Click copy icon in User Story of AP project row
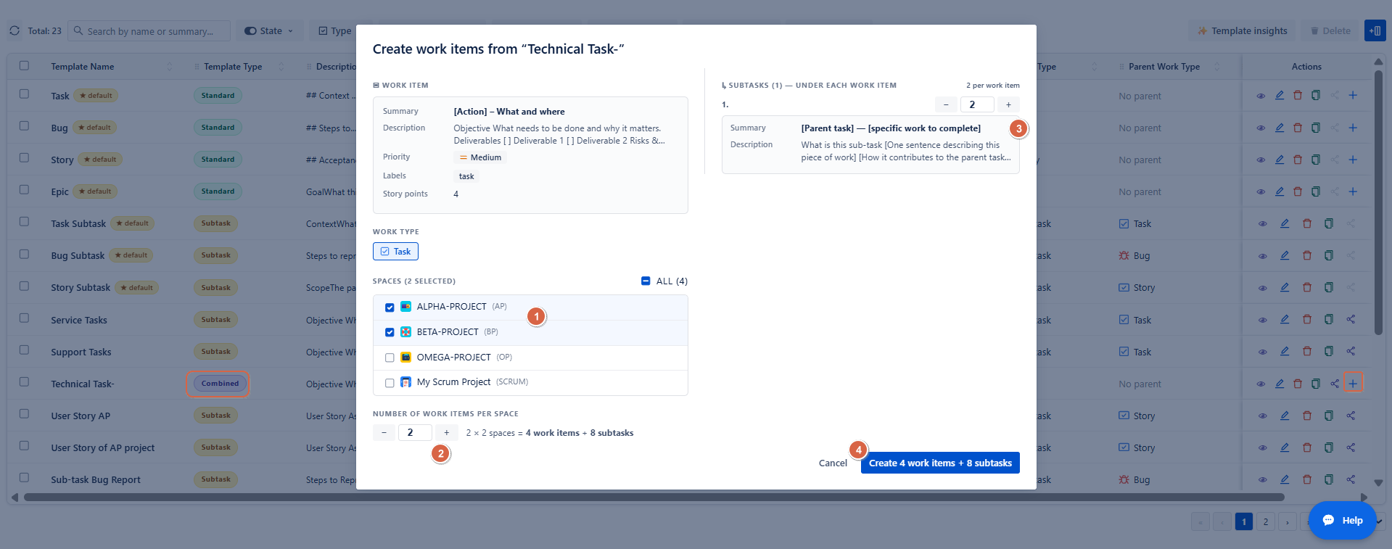This screenshot has height=549, width=1392. click(1329, 447)
